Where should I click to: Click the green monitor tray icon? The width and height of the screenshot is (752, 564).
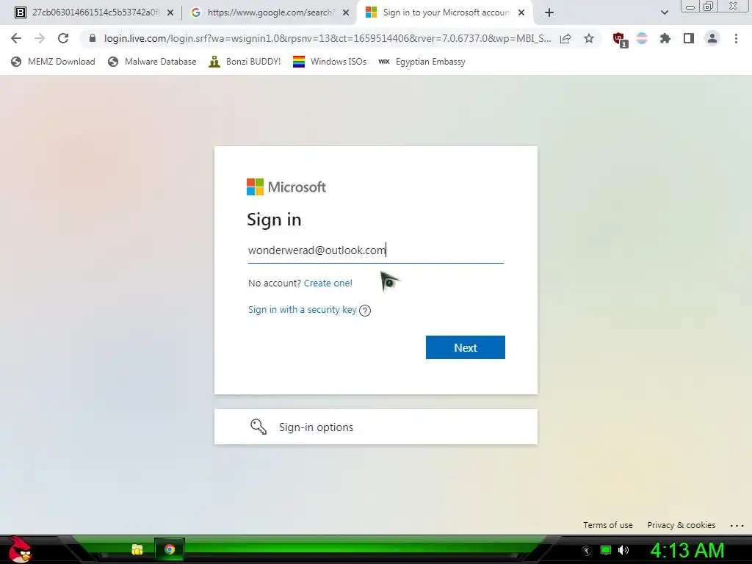point(606,550)
